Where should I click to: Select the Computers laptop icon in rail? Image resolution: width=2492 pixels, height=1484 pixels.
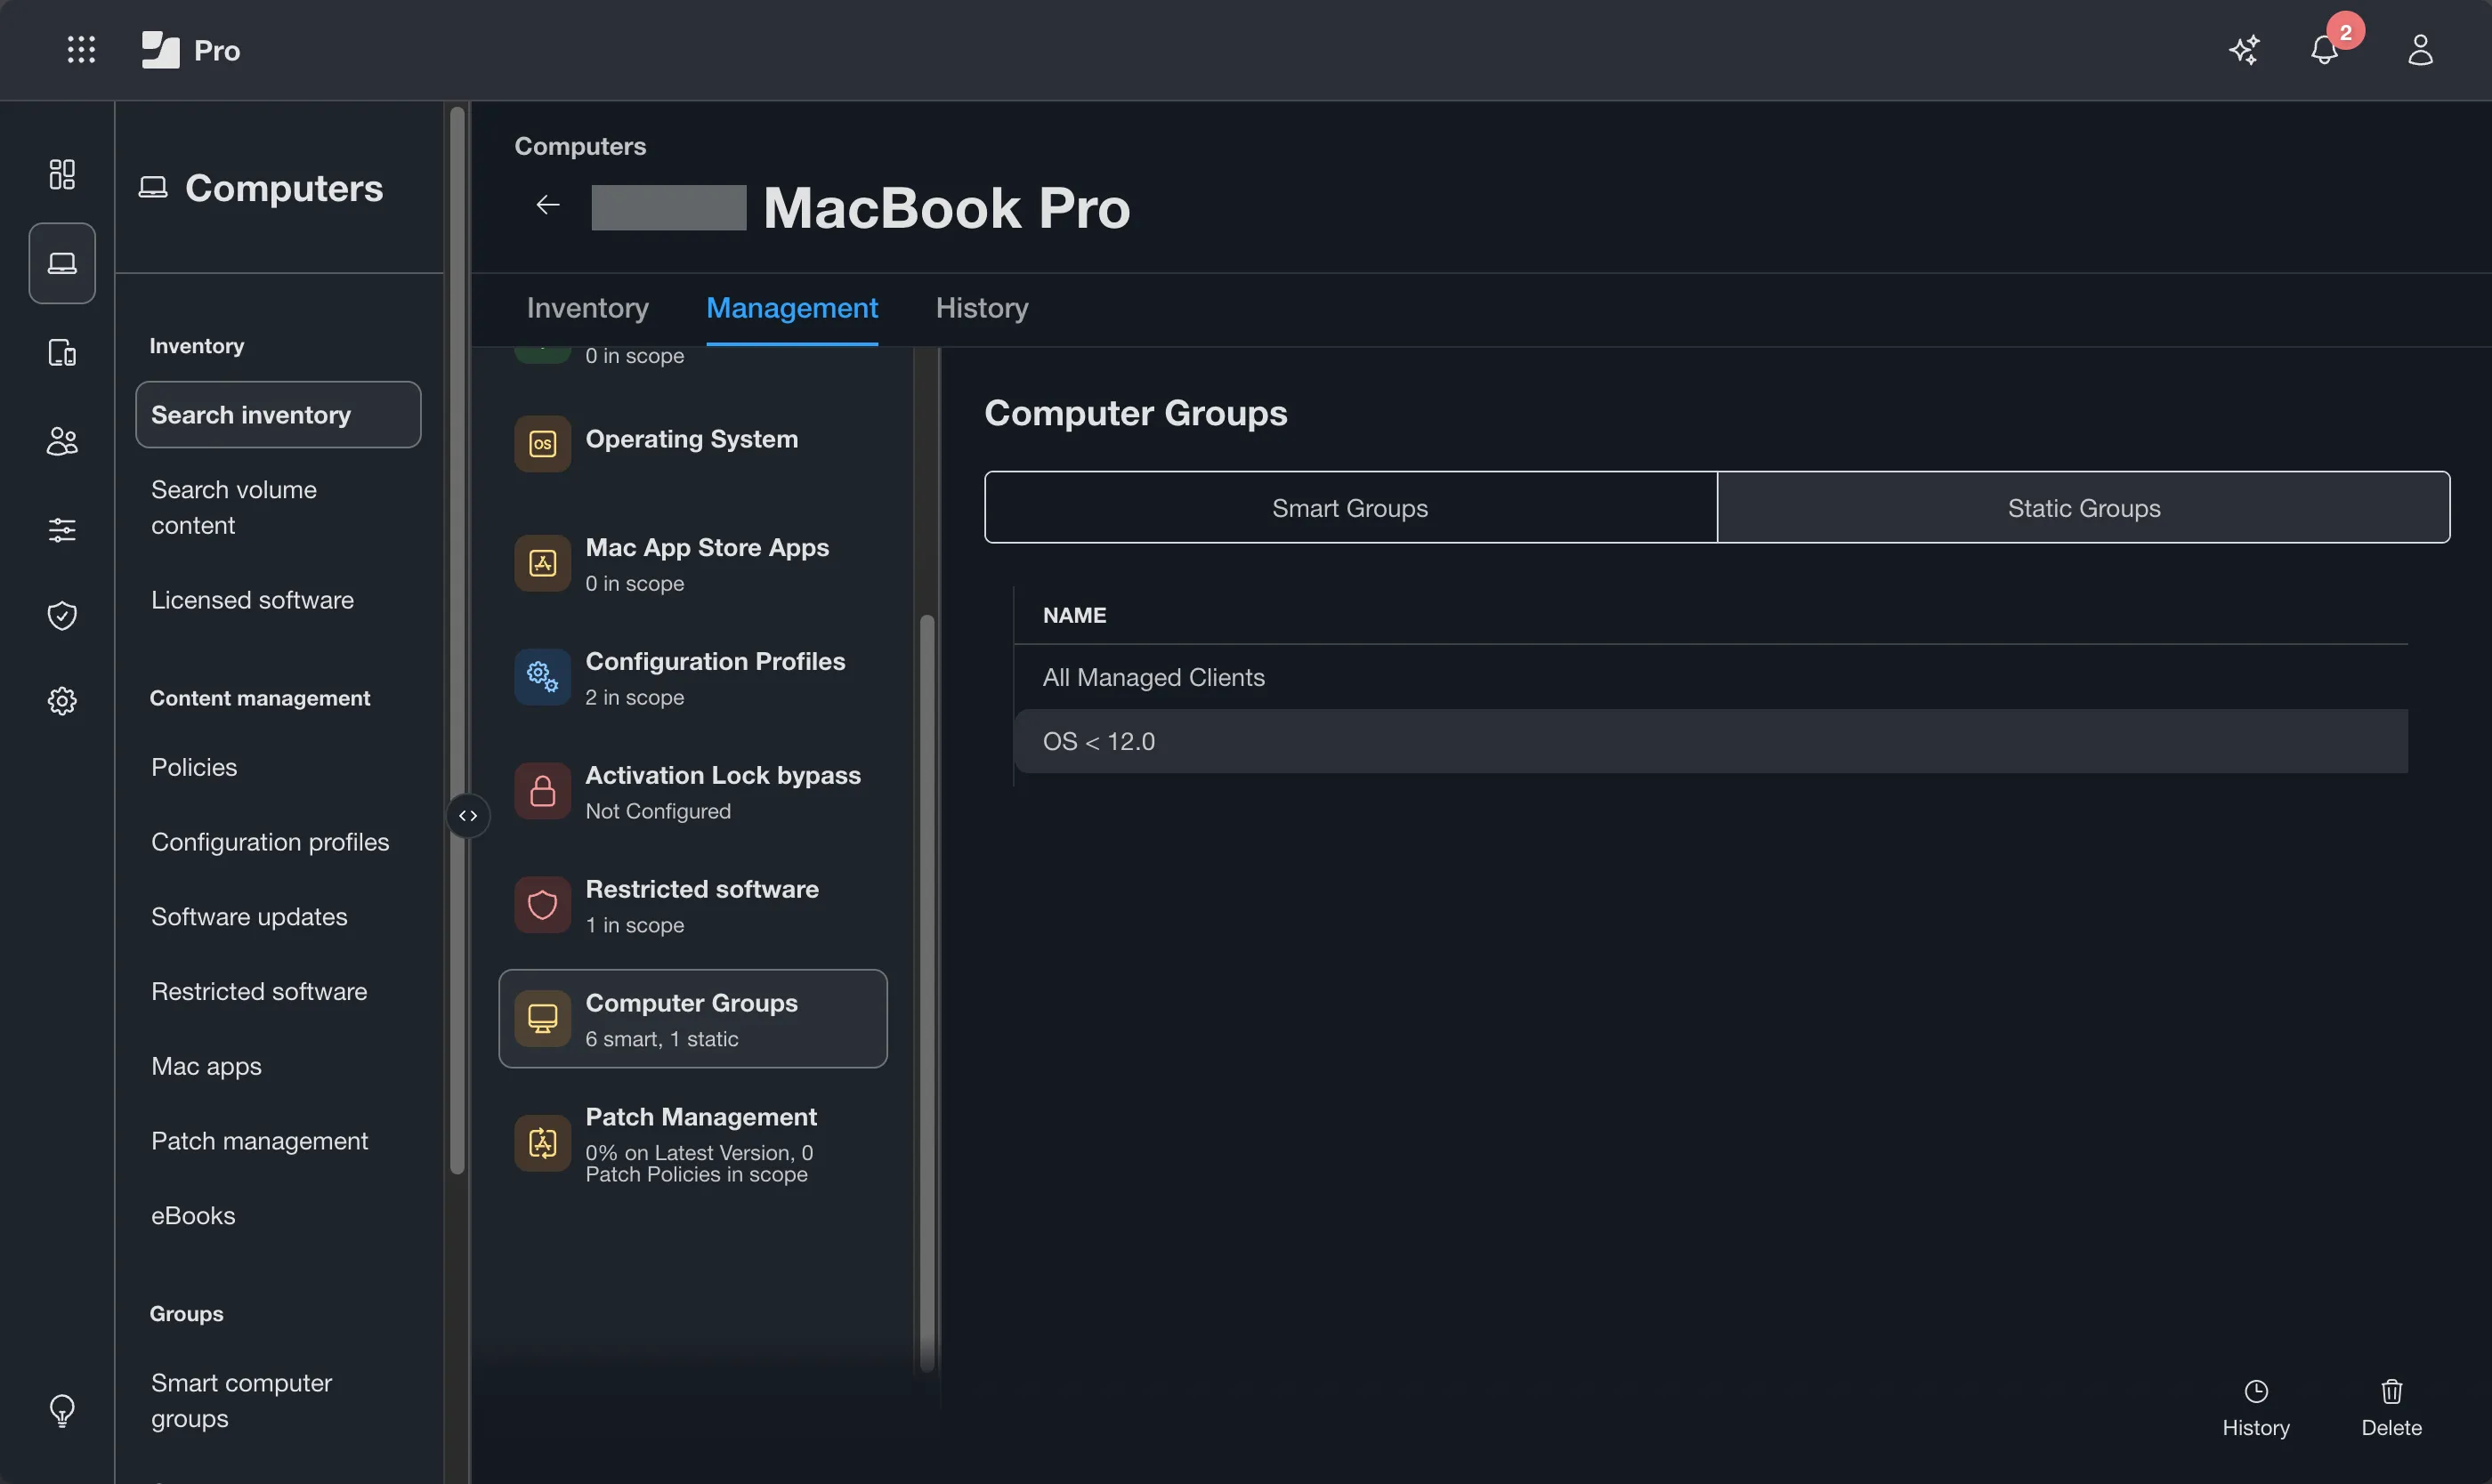[62, 263]
